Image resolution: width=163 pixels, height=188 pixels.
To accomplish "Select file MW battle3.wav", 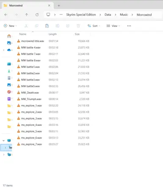I will coord(30,80).
